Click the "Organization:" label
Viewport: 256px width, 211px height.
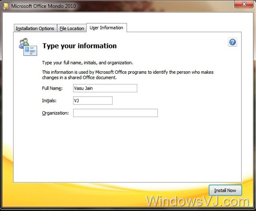(x=55, y=113)
